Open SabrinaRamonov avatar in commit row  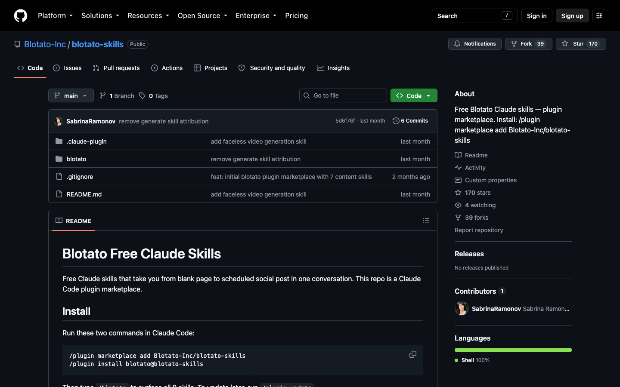59,121
